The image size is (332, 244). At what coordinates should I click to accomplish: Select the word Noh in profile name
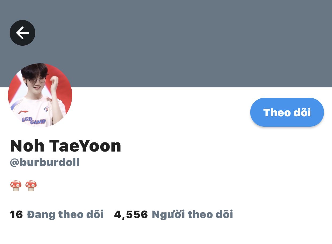point(27,146)
